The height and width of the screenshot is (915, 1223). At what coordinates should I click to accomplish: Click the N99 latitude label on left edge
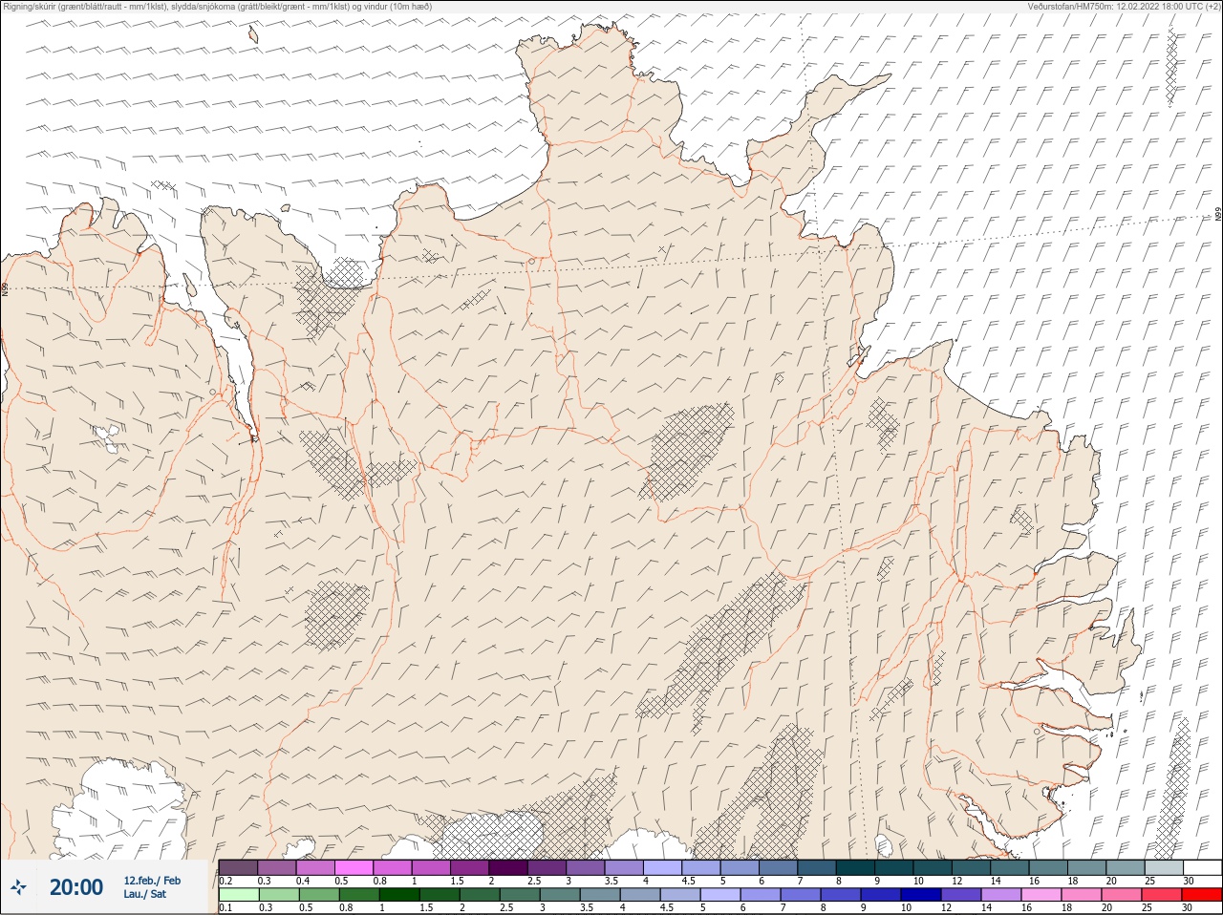point(5,287)
